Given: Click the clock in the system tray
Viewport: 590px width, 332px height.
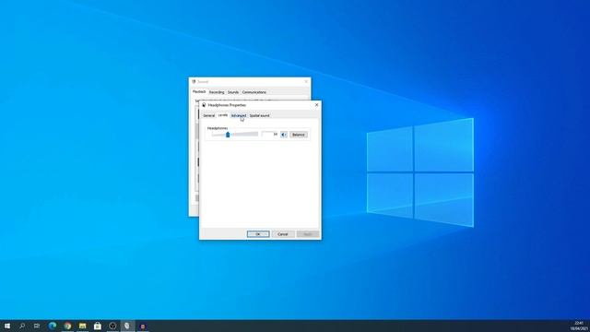Looking at the screenshot, I should [579, 326].
